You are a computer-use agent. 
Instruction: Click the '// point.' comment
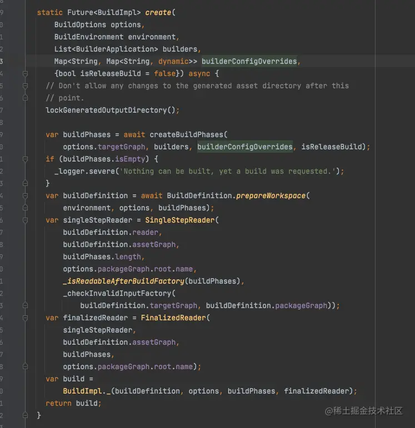(x=65, y=98)
